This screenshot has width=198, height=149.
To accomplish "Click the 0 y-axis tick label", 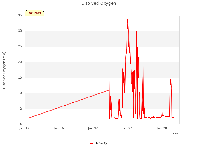I will click(x=21, y=124).
